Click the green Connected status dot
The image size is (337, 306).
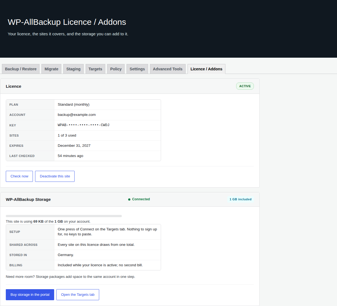[x=129, y=199]
